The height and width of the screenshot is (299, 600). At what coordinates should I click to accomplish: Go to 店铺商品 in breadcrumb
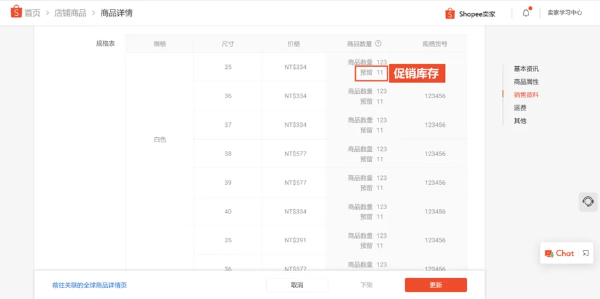[70, 13]
